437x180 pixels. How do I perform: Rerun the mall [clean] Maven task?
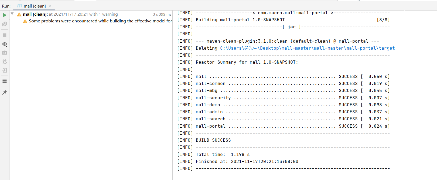pyautogui.click(x=5, y=15)
